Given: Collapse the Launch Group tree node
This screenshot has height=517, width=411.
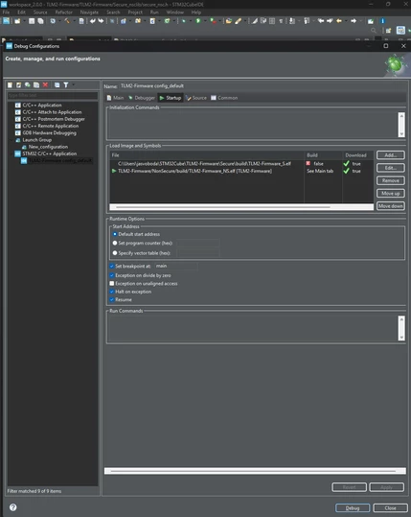Looking at the screenshot, I should (12, 140).
